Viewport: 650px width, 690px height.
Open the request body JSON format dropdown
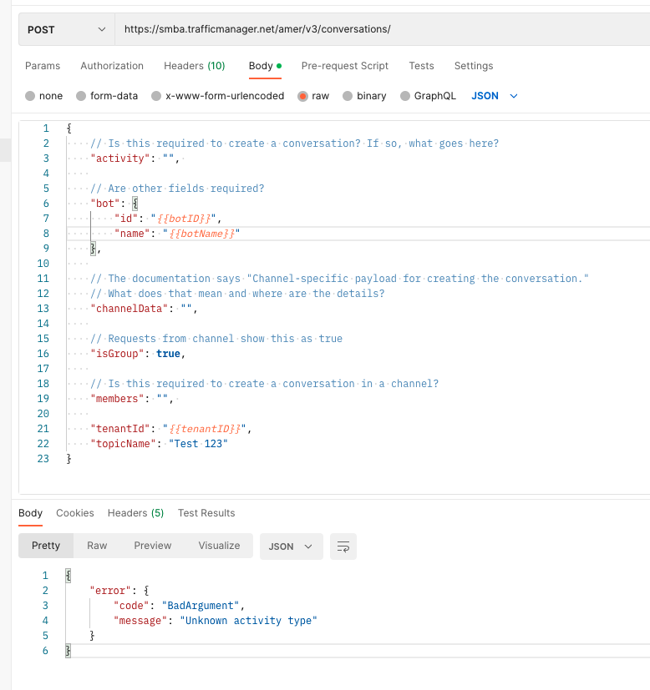click(494, 96)
